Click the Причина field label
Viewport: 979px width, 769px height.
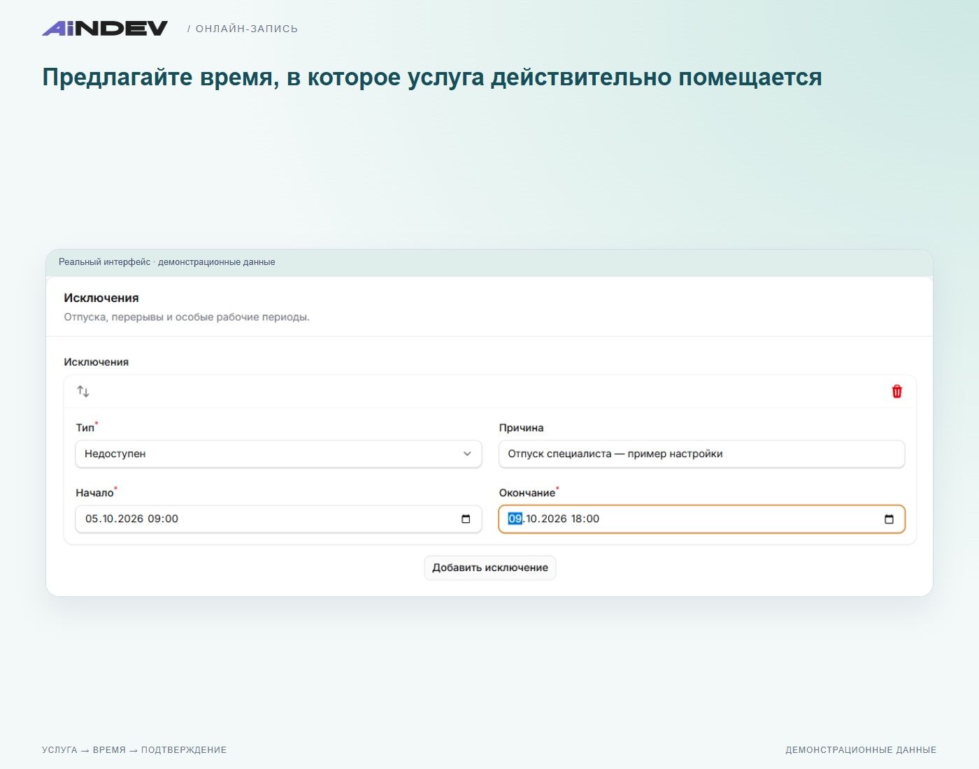pyautogui.click(x=521, y=428)
